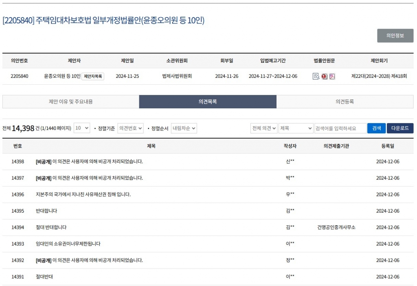This screenshot has height=286, width=417.
Task: Open opinion 절대 반대합니다 by 김**
Action: (x=52, y=227)
